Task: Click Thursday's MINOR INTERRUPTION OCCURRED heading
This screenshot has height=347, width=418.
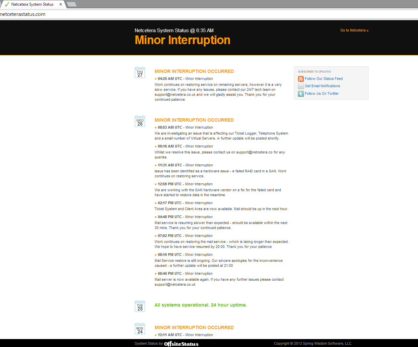Action: (x=194, y=71)
